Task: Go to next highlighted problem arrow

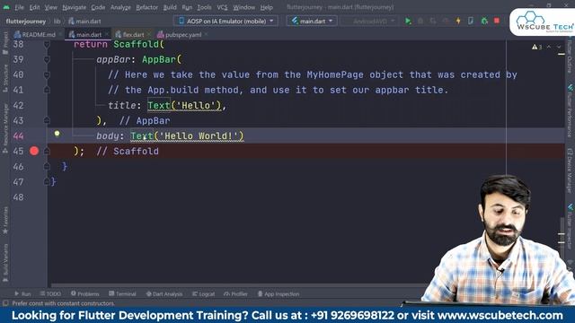Action: (x=559, y=47)
